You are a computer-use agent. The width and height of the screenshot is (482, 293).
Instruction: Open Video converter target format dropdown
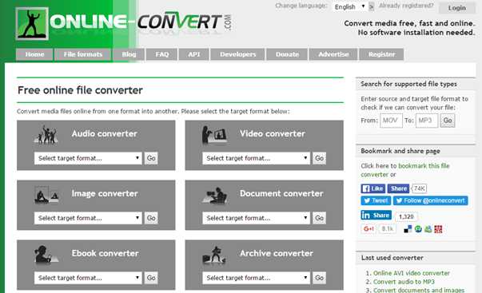(x=256, y=158)
